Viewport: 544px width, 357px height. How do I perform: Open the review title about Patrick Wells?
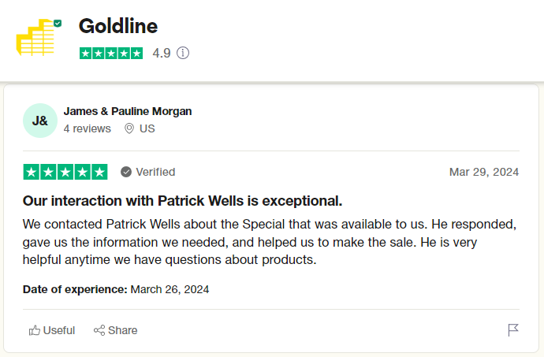pyautogui.click(x=182, y=200)
